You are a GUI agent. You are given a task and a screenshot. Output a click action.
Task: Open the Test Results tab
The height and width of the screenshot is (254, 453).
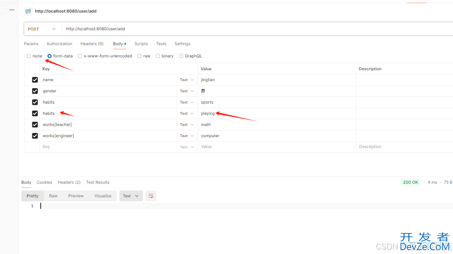tap(98, 182)
